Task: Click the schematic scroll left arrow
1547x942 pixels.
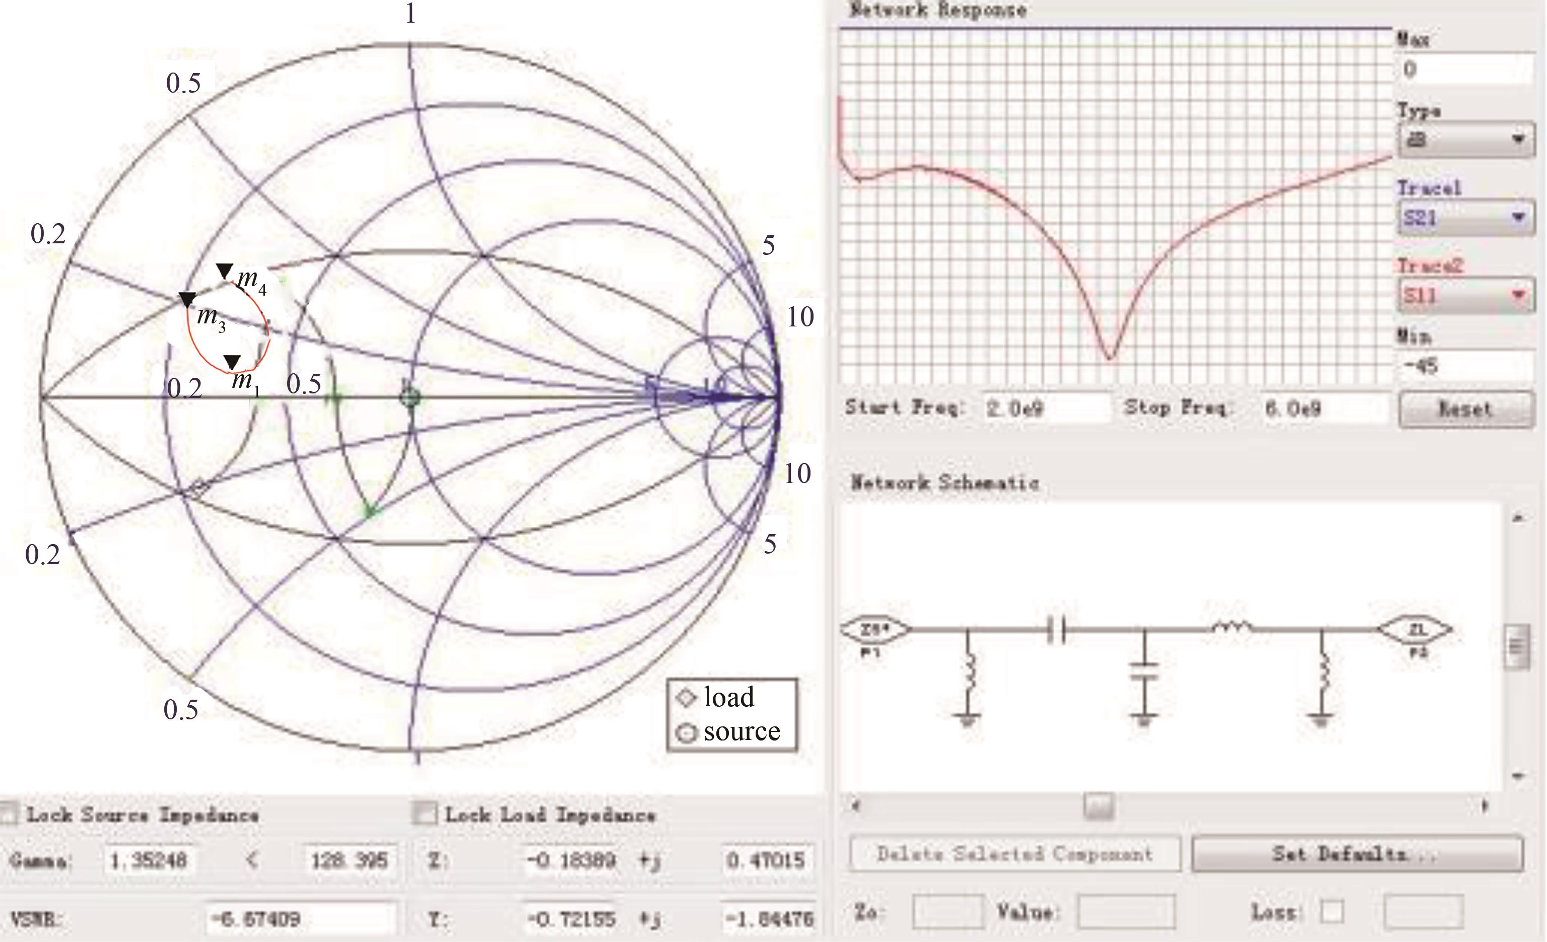Action: tap(855, 805)
